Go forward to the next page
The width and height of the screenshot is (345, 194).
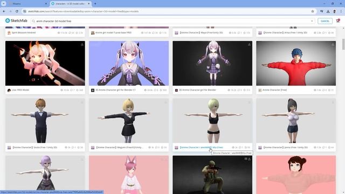(11, 11)
